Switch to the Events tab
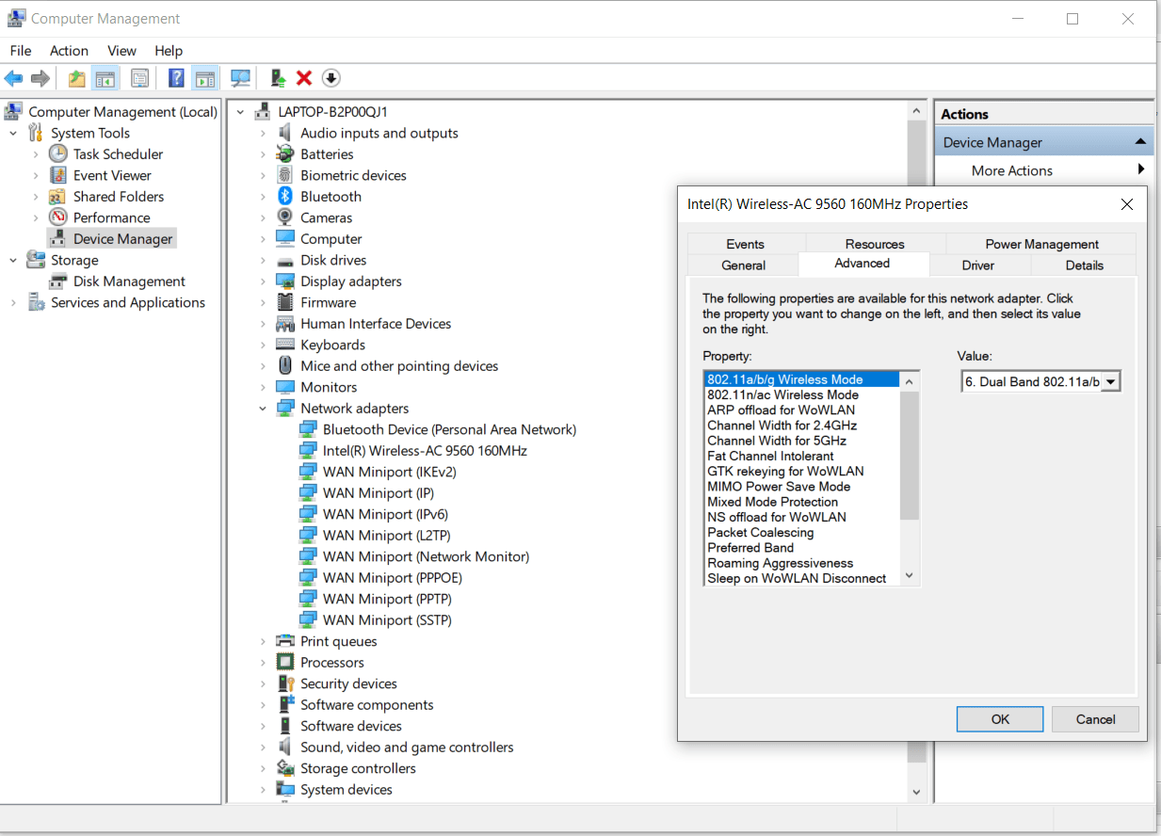This screenshot has width=1161, height=836. [x=746, y=244]
